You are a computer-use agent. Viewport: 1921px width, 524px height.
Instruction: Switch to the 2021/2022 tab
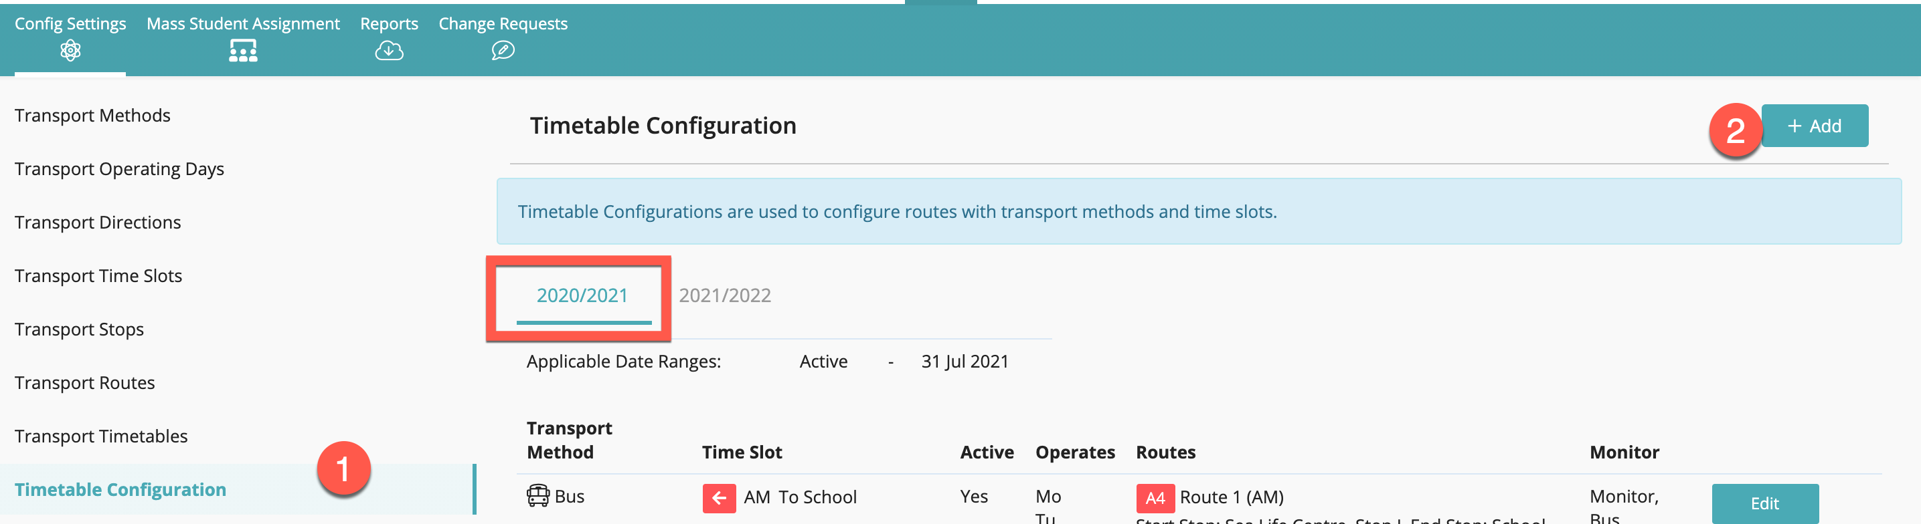pos(724,295)
